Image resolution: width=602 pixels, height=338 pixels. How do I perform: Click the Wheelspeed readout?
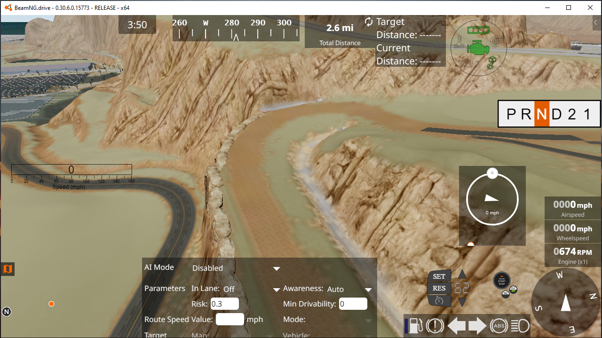tap(573, 232)
